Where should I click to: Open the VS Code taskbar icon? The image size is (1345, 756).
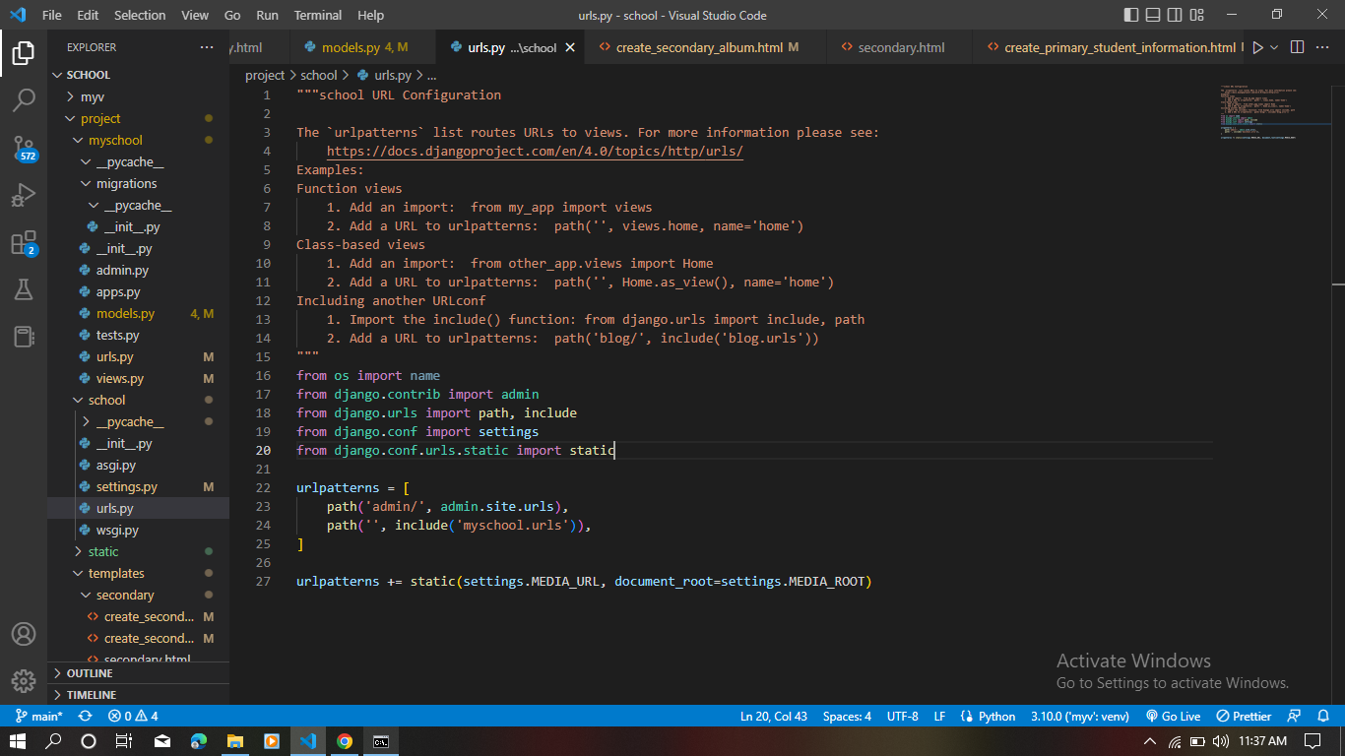pos(308,741)
